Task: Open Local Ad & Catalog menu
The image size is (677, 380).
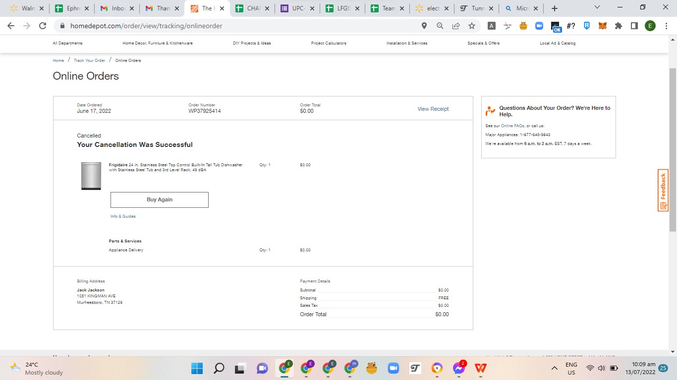Action: tap(558, 44)
